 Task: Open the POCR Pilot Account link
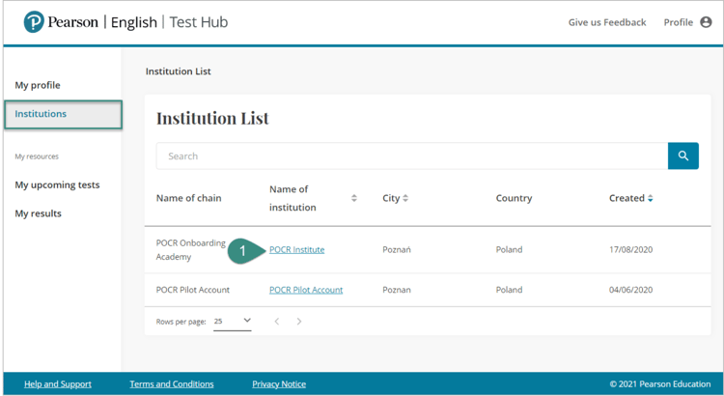306,290
